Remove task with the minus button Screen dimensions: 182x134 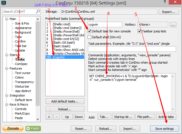(x=57, y=117)
